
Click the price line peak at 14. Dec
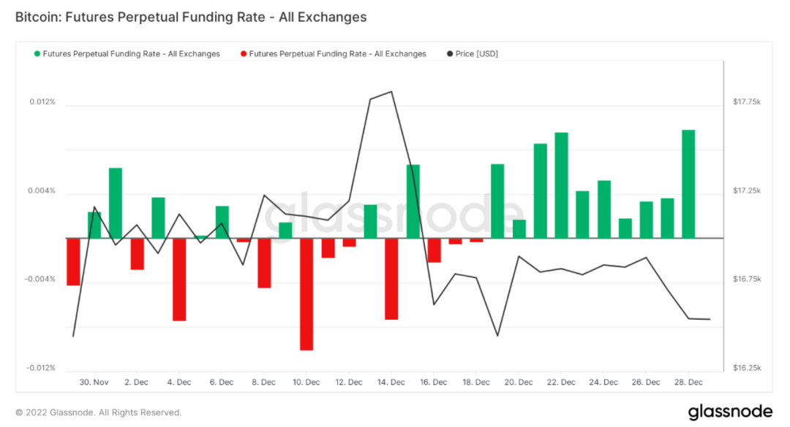tap(391, 92)
